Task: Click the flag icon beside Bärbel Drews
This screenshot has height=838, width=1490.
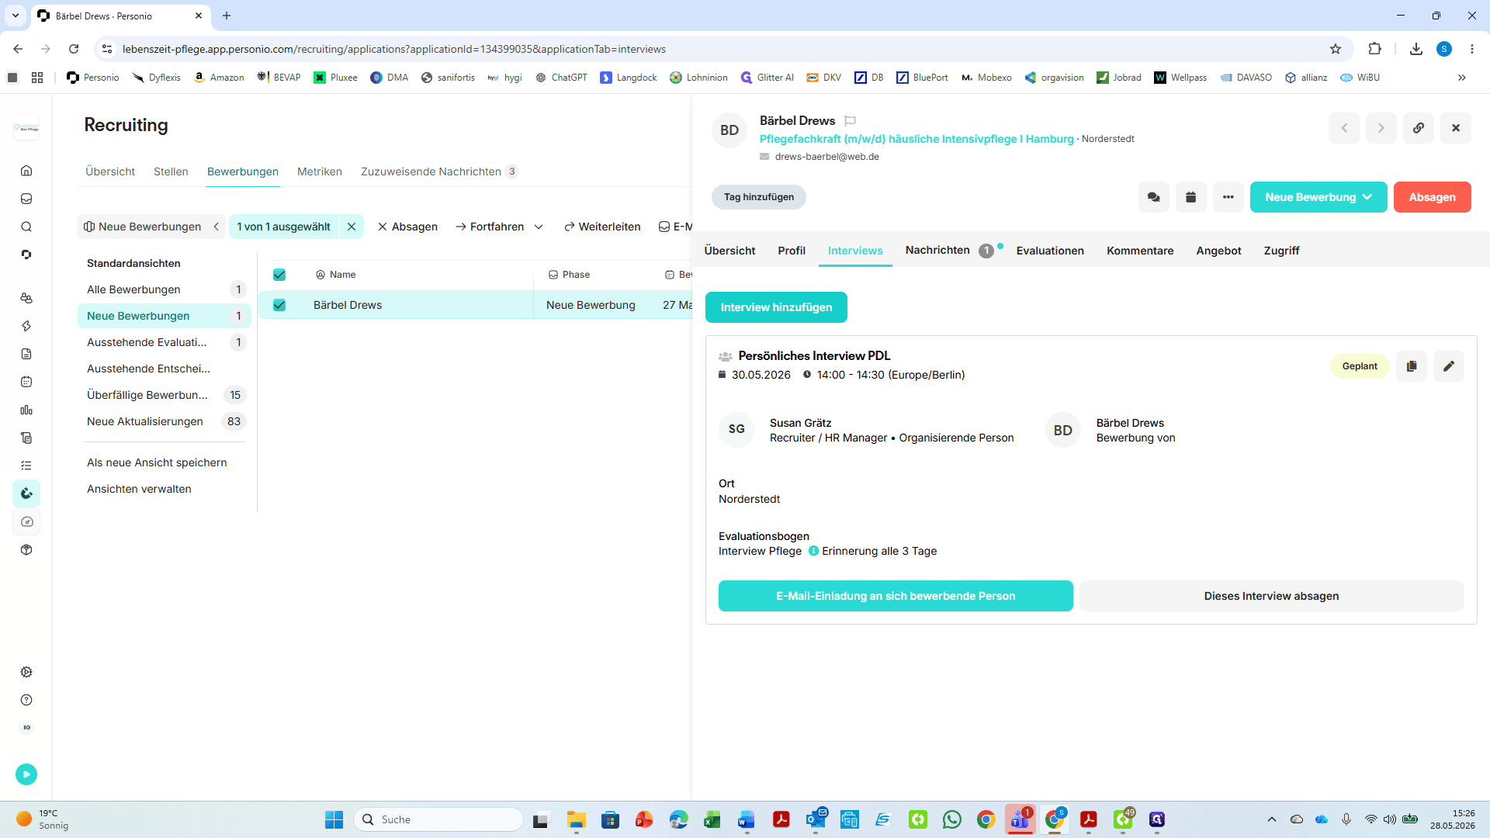Action: point(851,121)
